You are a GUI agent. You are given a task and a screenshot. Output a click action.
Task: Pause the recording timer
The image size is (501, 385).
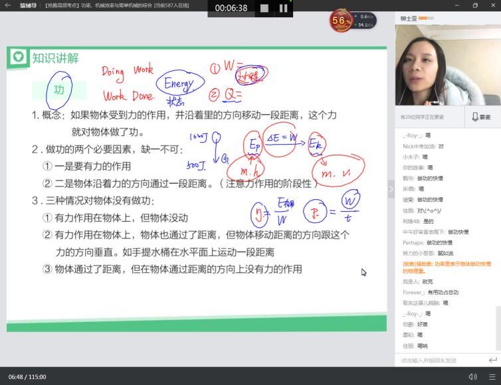283,9
